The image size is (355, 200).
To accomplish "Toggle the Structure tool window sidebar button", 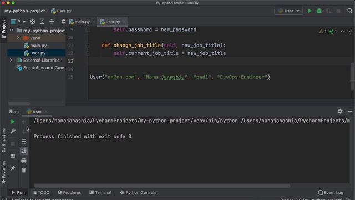I will point(4,140).
